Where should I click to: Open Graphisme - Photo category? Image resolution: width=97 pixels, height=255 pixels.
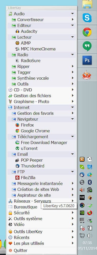click(41, 102)
